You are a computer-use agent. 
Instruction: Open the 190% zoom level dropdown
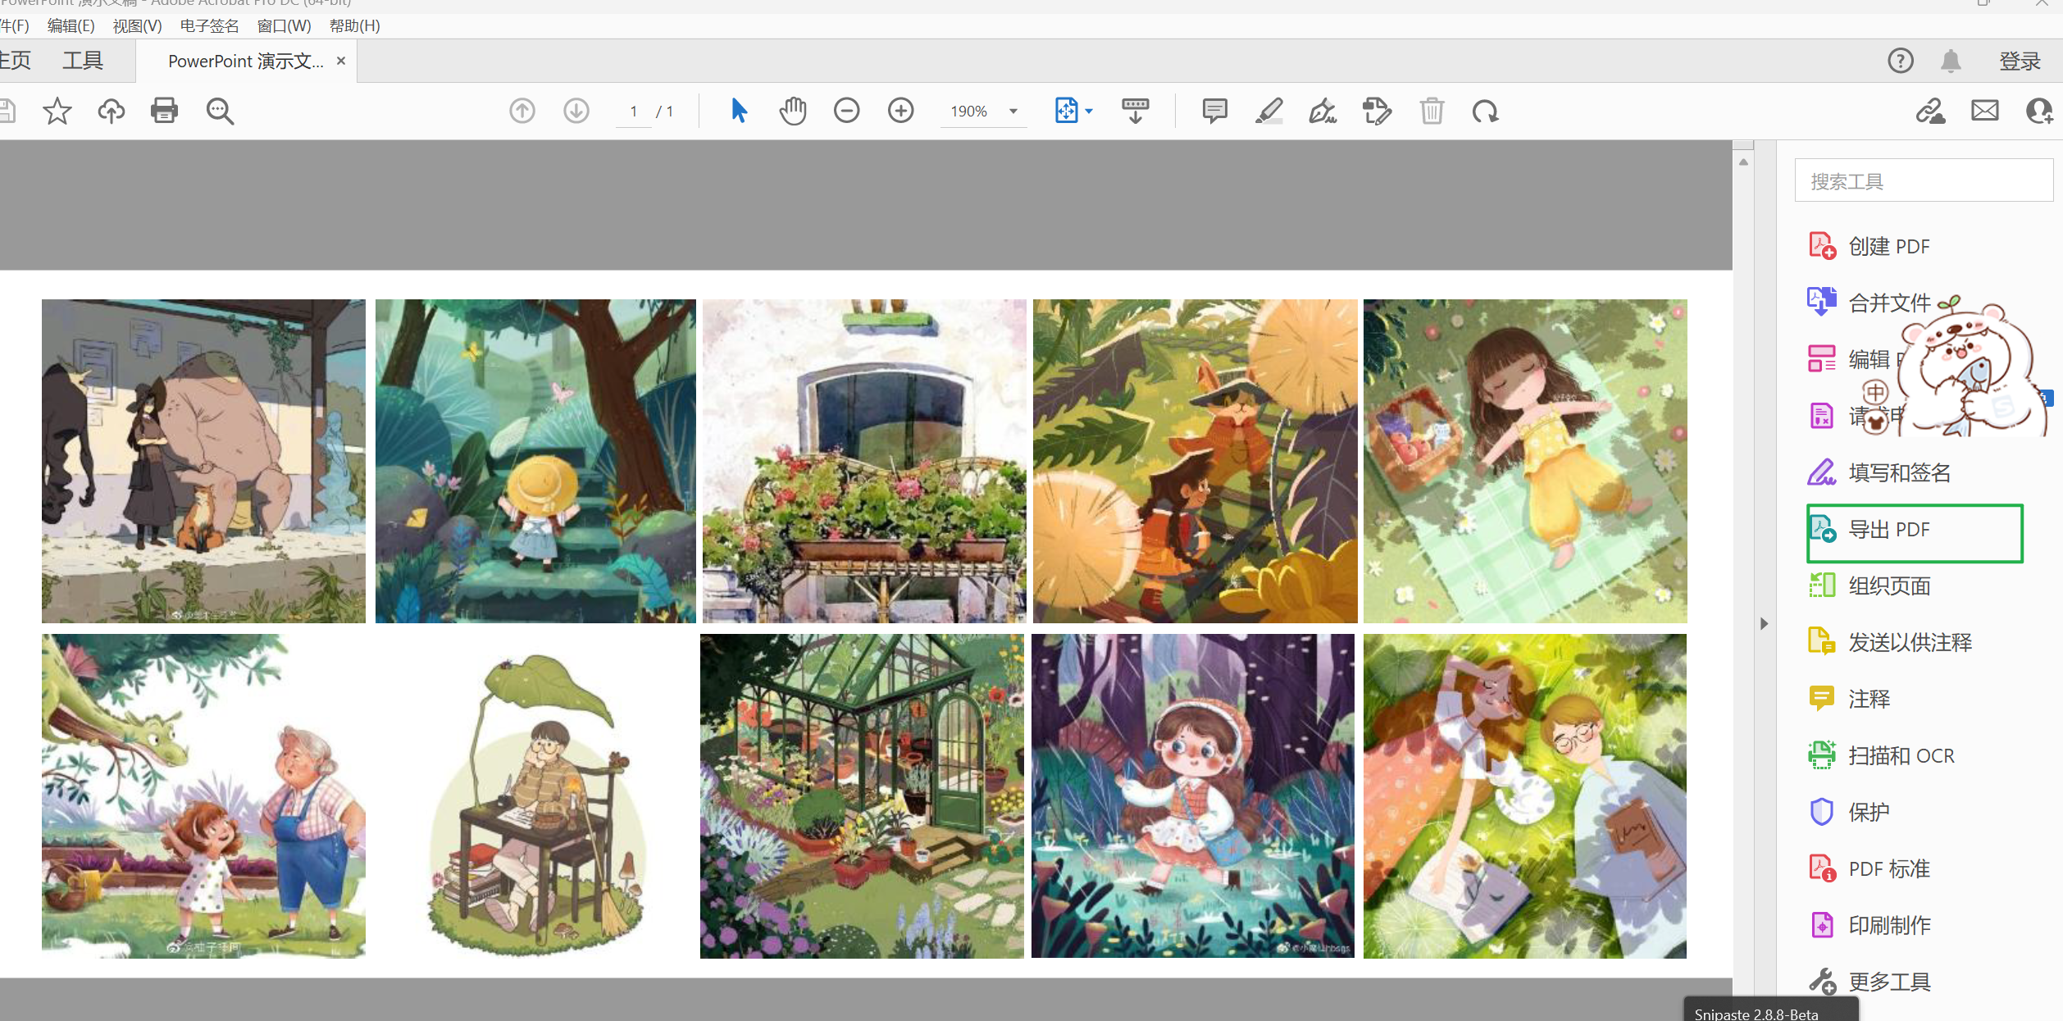1013,112
